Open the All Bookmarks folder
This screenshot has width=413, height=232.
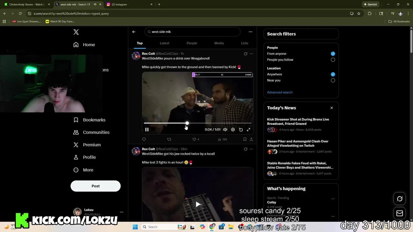(399, 22)
